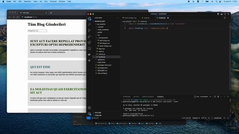Expand the node_modules folder

(x=106, y=30)
